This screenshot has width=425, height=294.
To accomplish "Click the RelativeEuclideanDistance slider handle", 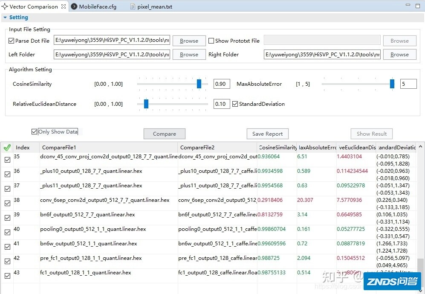I will (146, 104).
